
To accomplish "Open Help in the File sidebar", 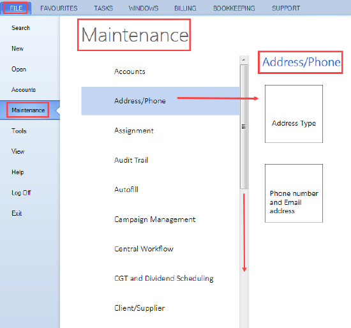I will [x=18, y=172].
